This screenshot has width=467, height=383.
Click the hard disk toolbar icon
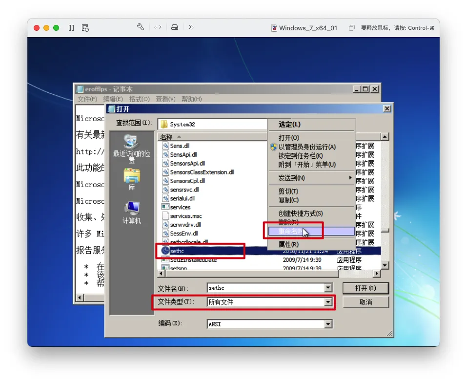175,27
